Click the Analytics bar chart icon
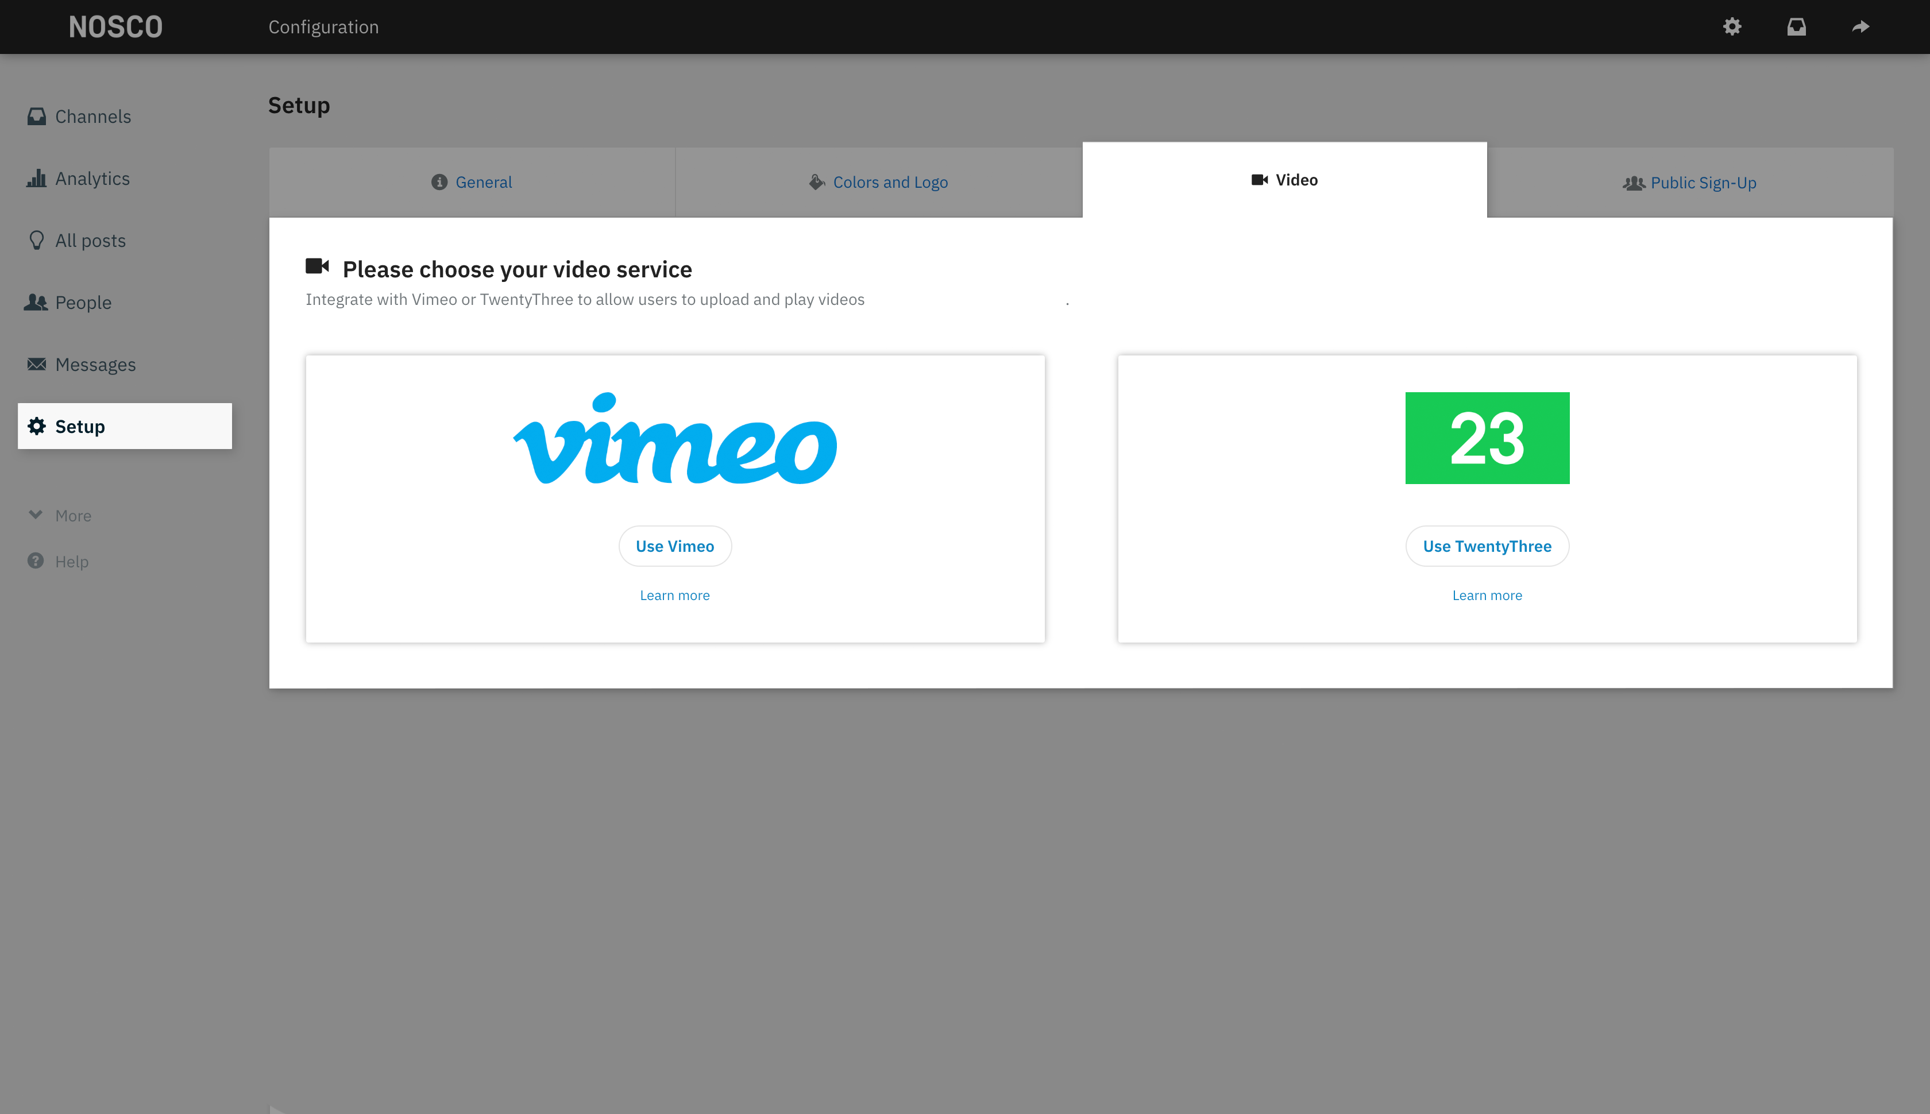The height and width of the screenshot is (1114, 1930). tap(36, 177)
